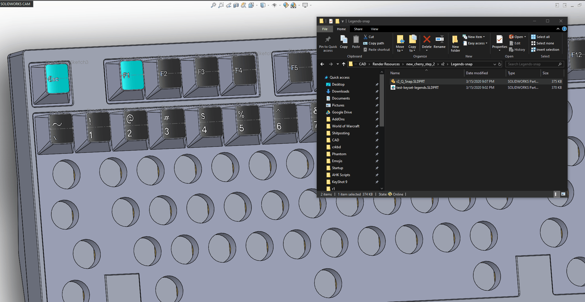585x302 pixels.
Task: Open the Edit Appearance tool
Action: click(286, 5)
